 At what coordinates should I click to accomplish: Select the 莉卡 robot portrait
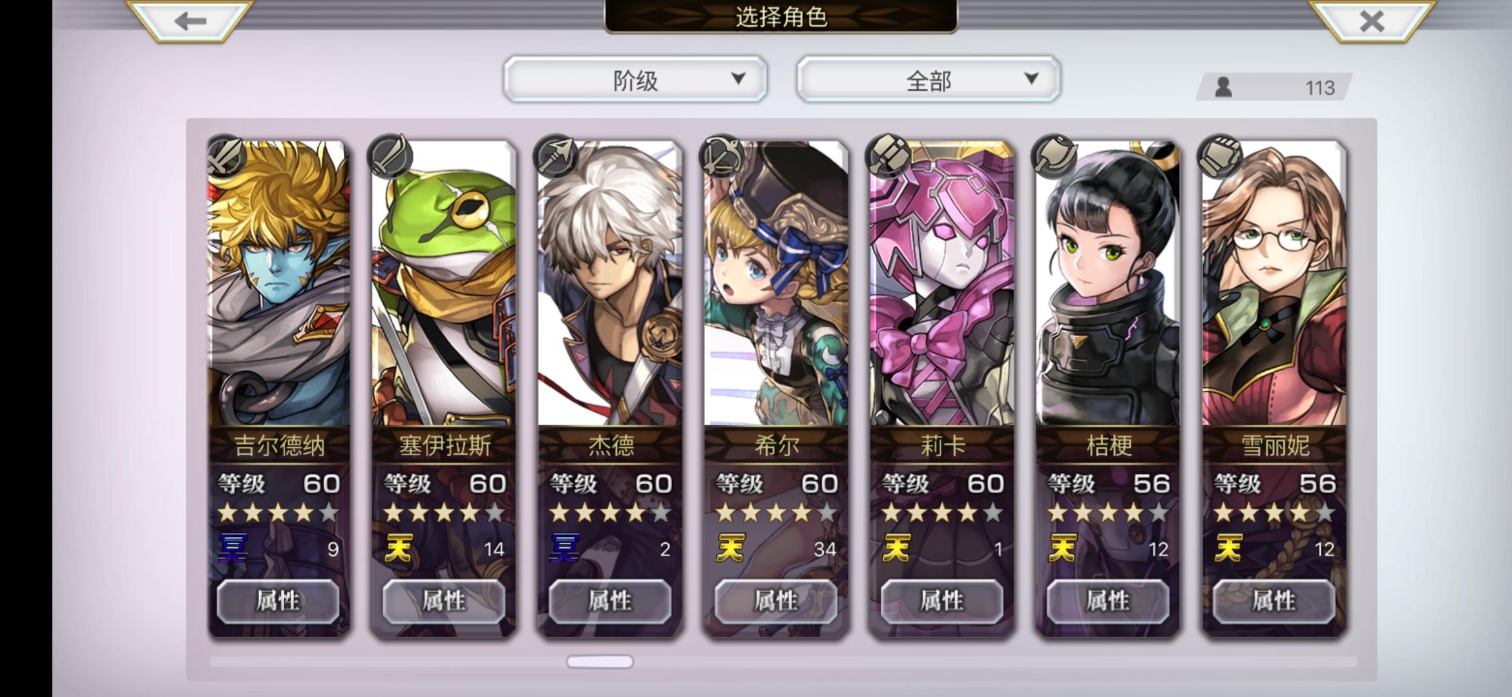(x=942, y=284)
